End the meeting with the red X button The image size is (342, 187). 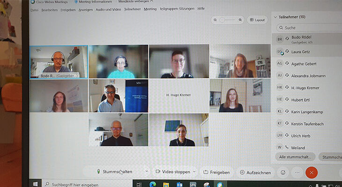click(312, 172)
